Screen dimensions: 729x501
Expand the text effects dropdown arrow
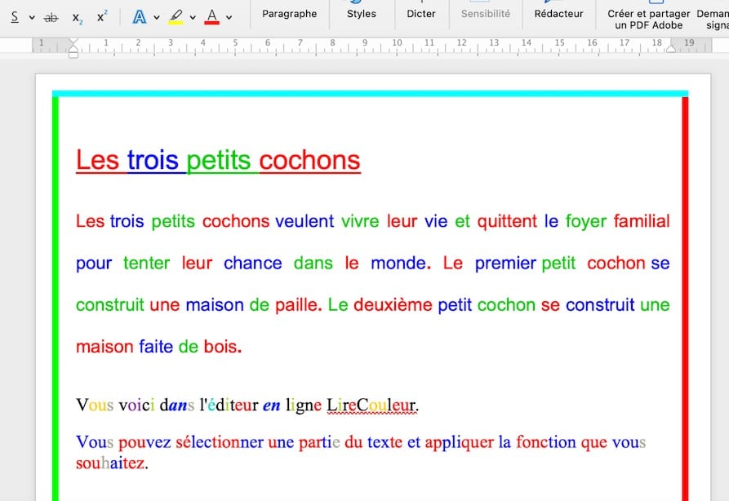click(x=156, y=17)
